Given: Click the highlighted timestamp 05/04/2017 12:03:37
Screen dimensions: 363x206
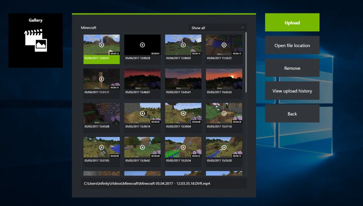Looking at the screenshot, I should click(97, 58).
